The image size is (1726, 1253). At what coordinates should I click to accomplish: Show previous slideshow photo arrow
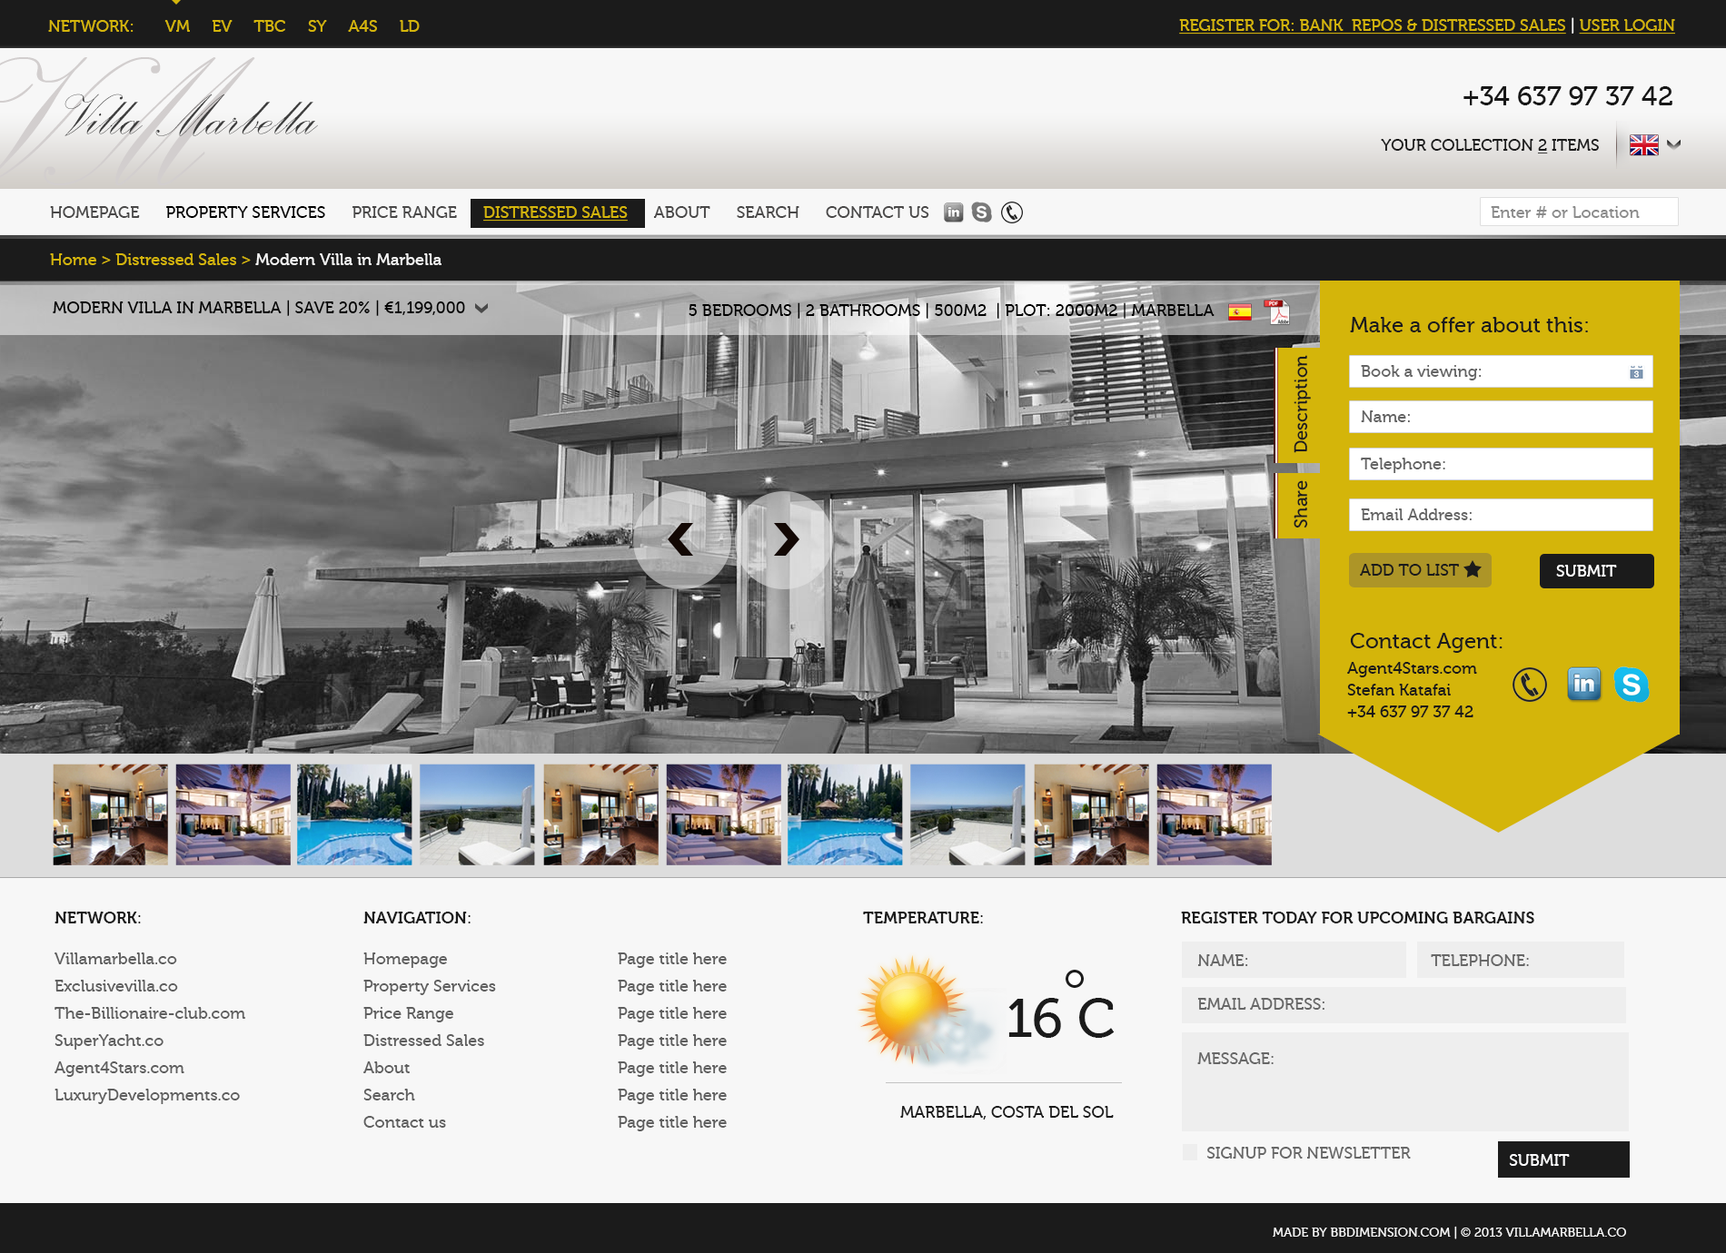click(x=680, y=539)
